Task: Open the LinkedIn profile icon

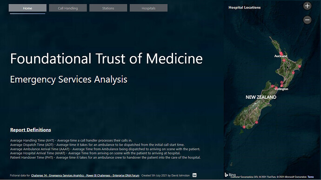Action: click(194, 175)
